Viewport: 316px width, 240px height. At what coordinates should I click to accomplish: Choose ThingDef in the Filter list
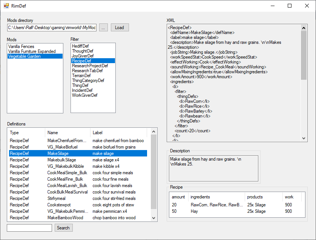93,85
